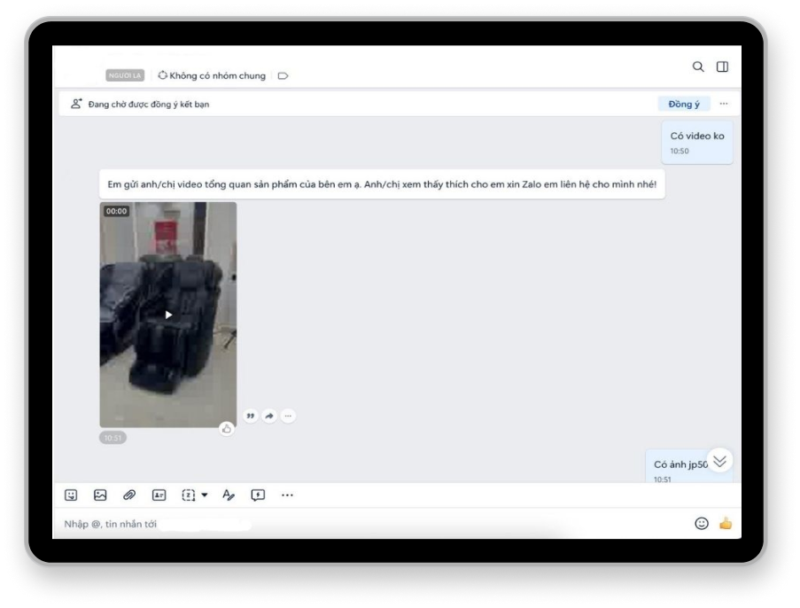The image size is (800, 608).
Task: Click the Đồng ý button
Action: pos(684,104)
